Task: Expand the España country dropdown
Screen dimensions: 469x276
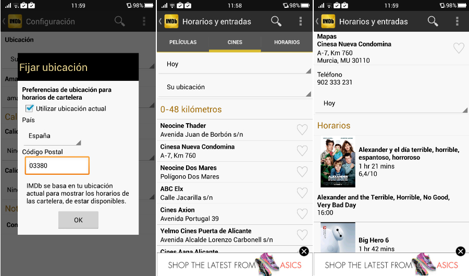Action: click(x=52, y=136)
